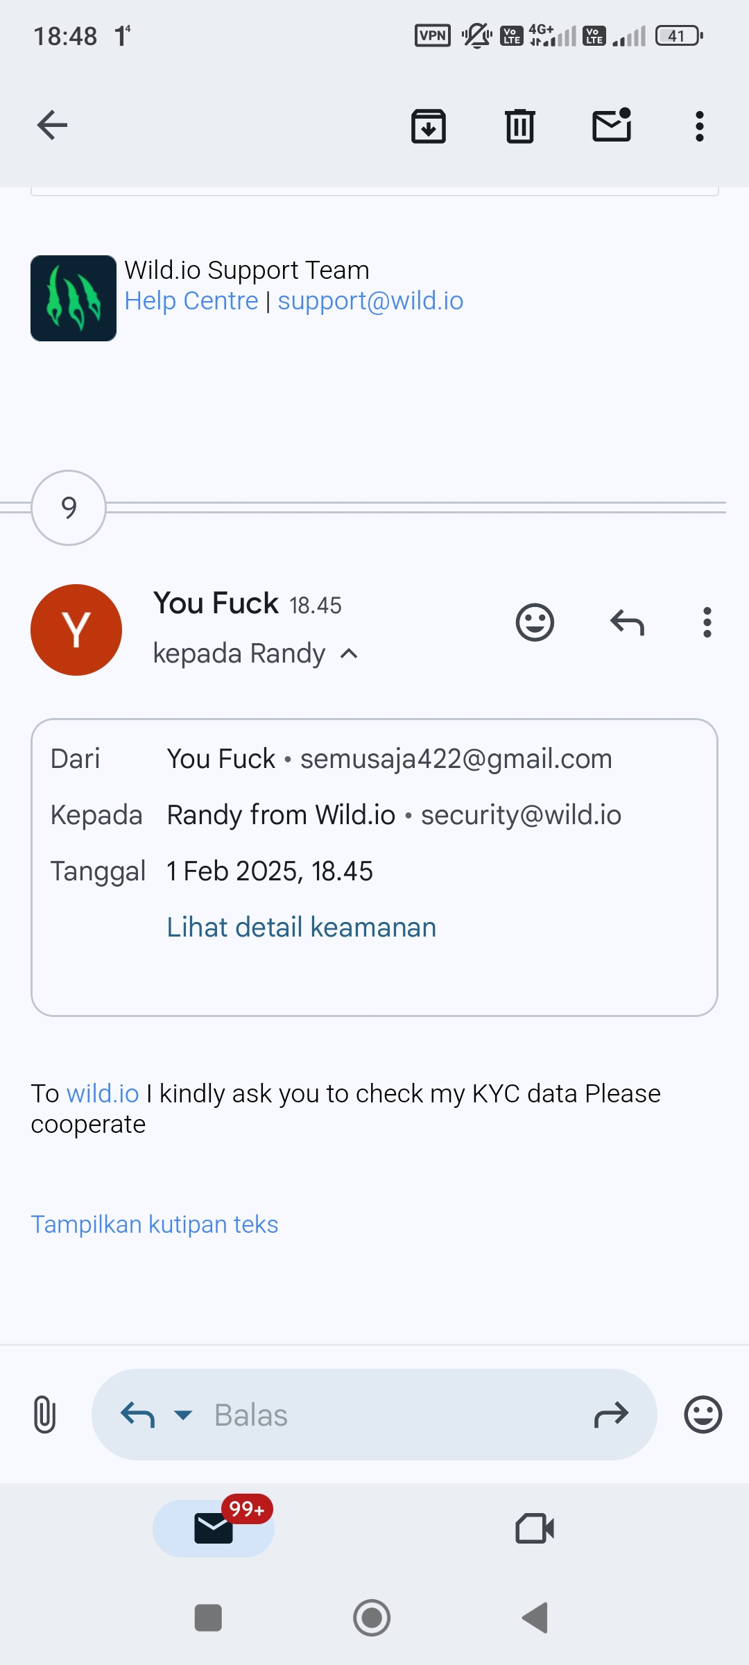Open the Mail tab with 99+ badge
Image resolution: width=749 pixels, height=1665 pixels.
[214, 1528]
